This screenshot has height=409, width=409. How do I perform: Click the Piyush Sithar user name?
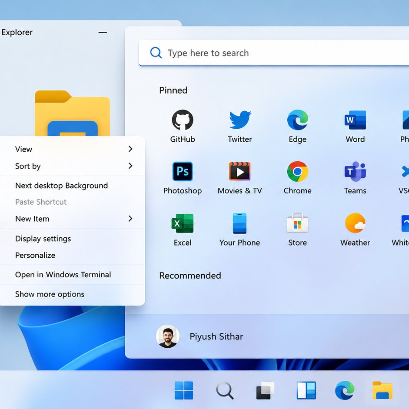point(216,336)
